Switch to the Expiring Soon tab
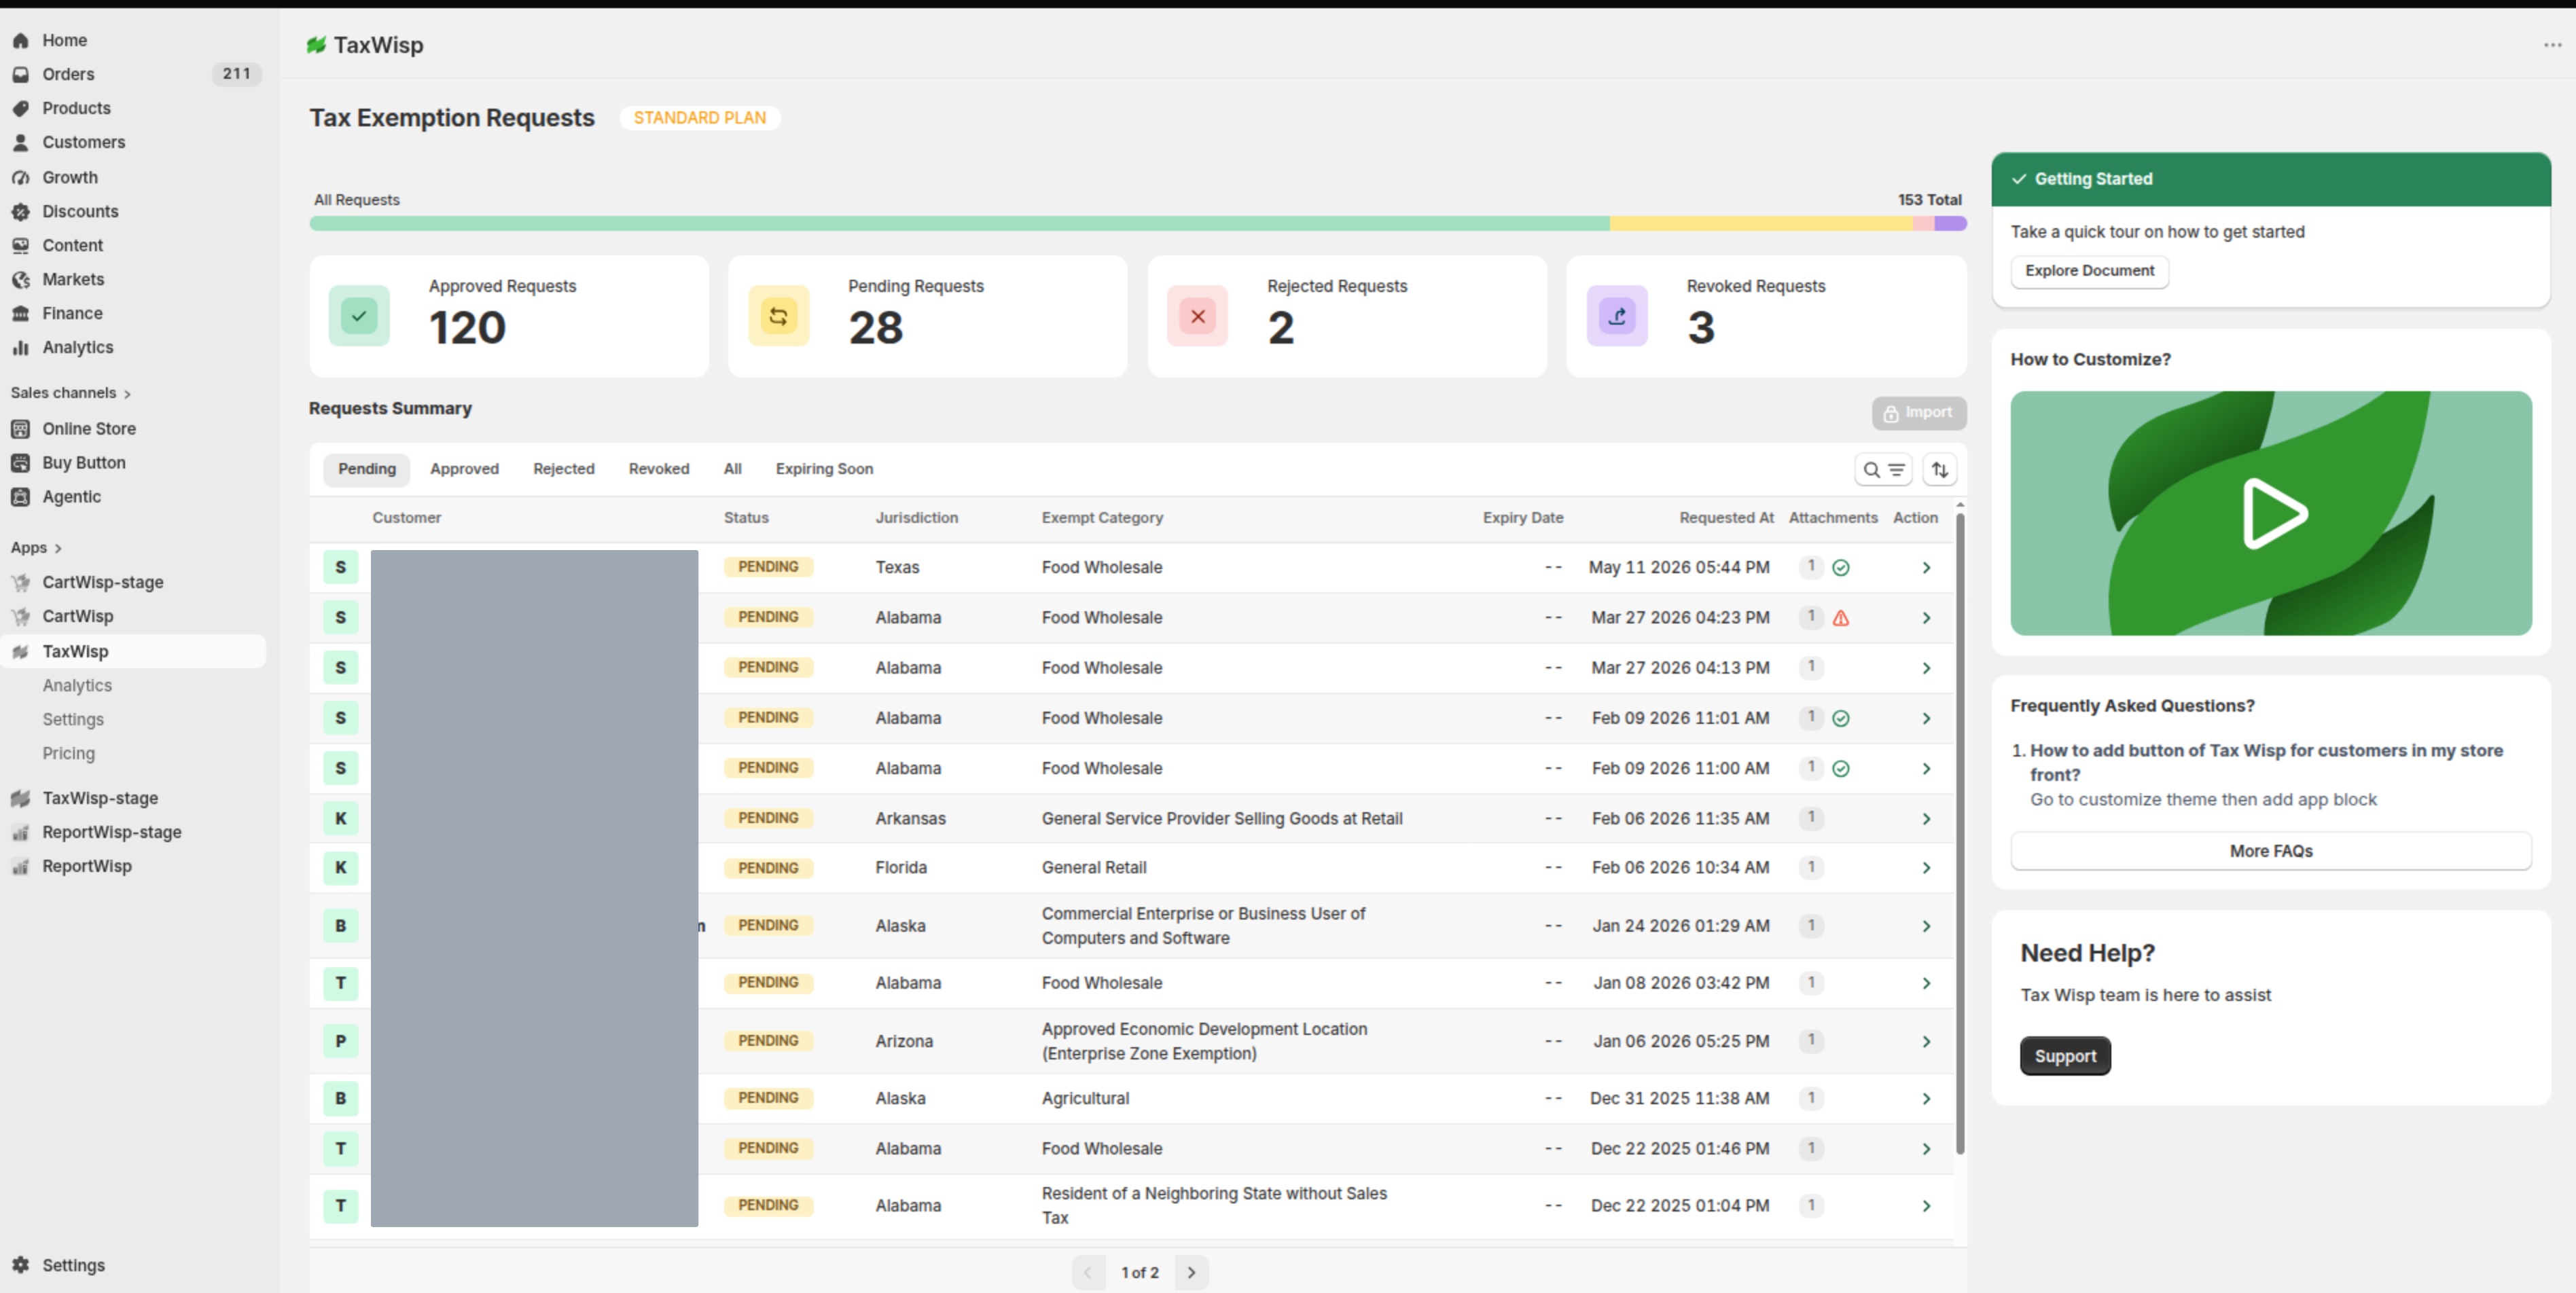 824,469
